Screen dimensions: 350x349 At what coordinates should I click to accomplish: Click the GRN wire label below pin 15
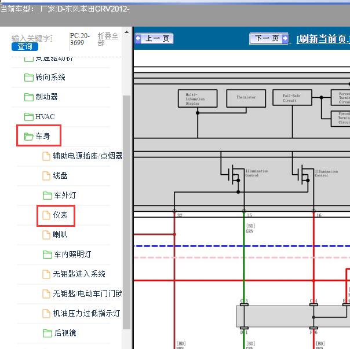pyautogui.click(x=250, y=232)
